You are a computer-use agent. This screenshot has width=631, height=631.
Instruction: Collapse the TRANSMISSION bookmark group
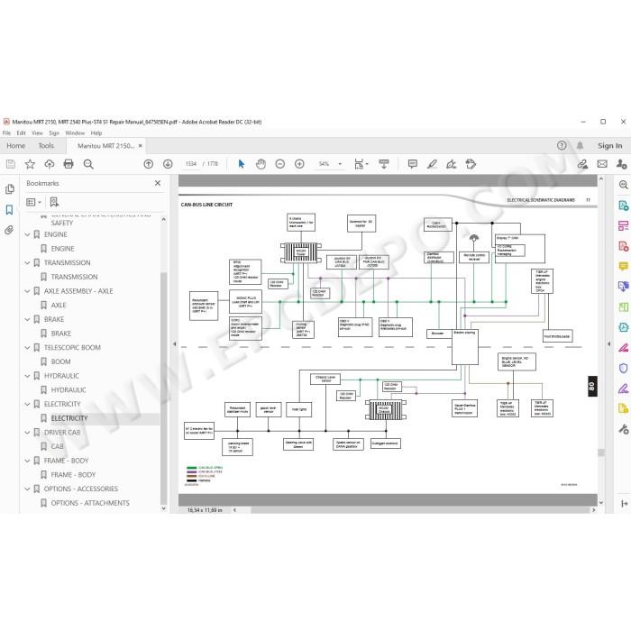click(x=27, y=263)
